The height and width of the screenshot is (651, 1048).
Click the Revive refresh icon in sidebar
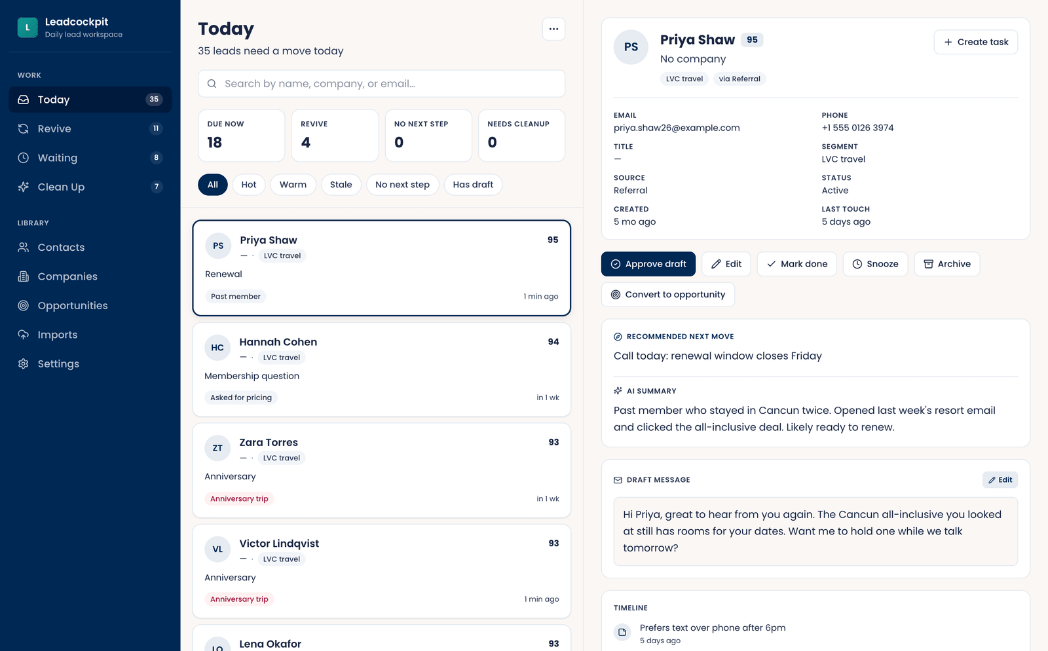click(24, 128)
